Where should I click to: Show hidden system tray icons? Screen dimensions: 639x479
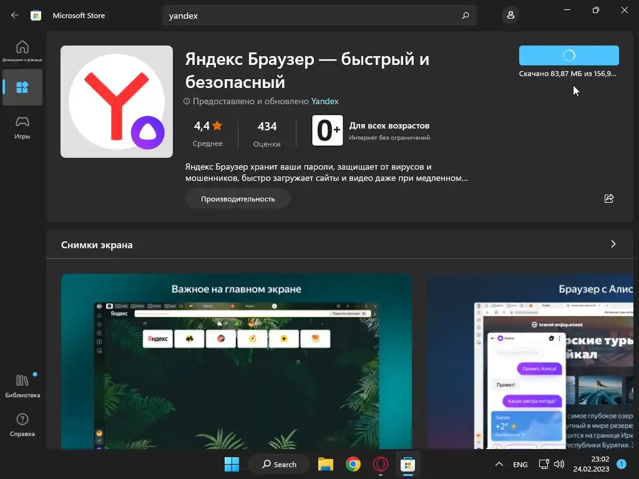[499, 464]
